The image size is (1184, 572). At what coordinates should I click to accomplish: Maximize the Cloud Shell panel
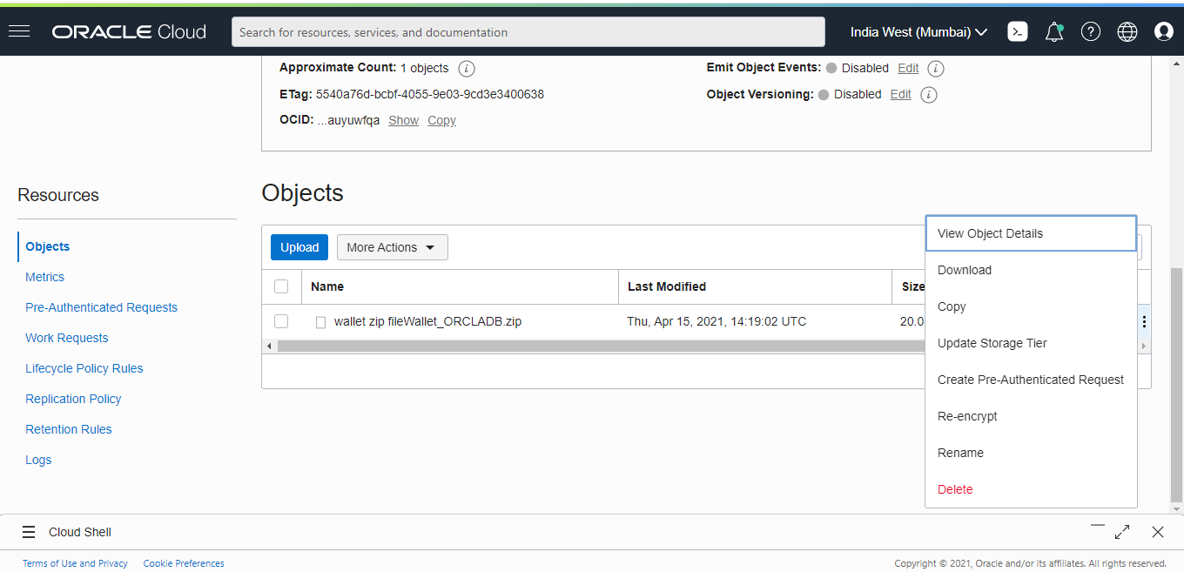tap(1122, 532)
